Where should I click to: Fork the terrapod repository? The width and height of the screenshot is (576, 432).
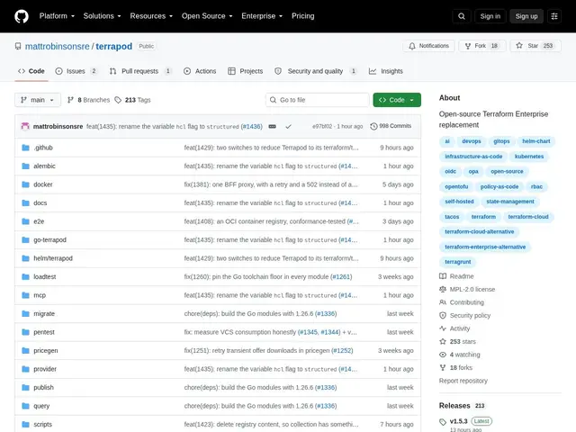pyautogui.click(x=482, y=46)
